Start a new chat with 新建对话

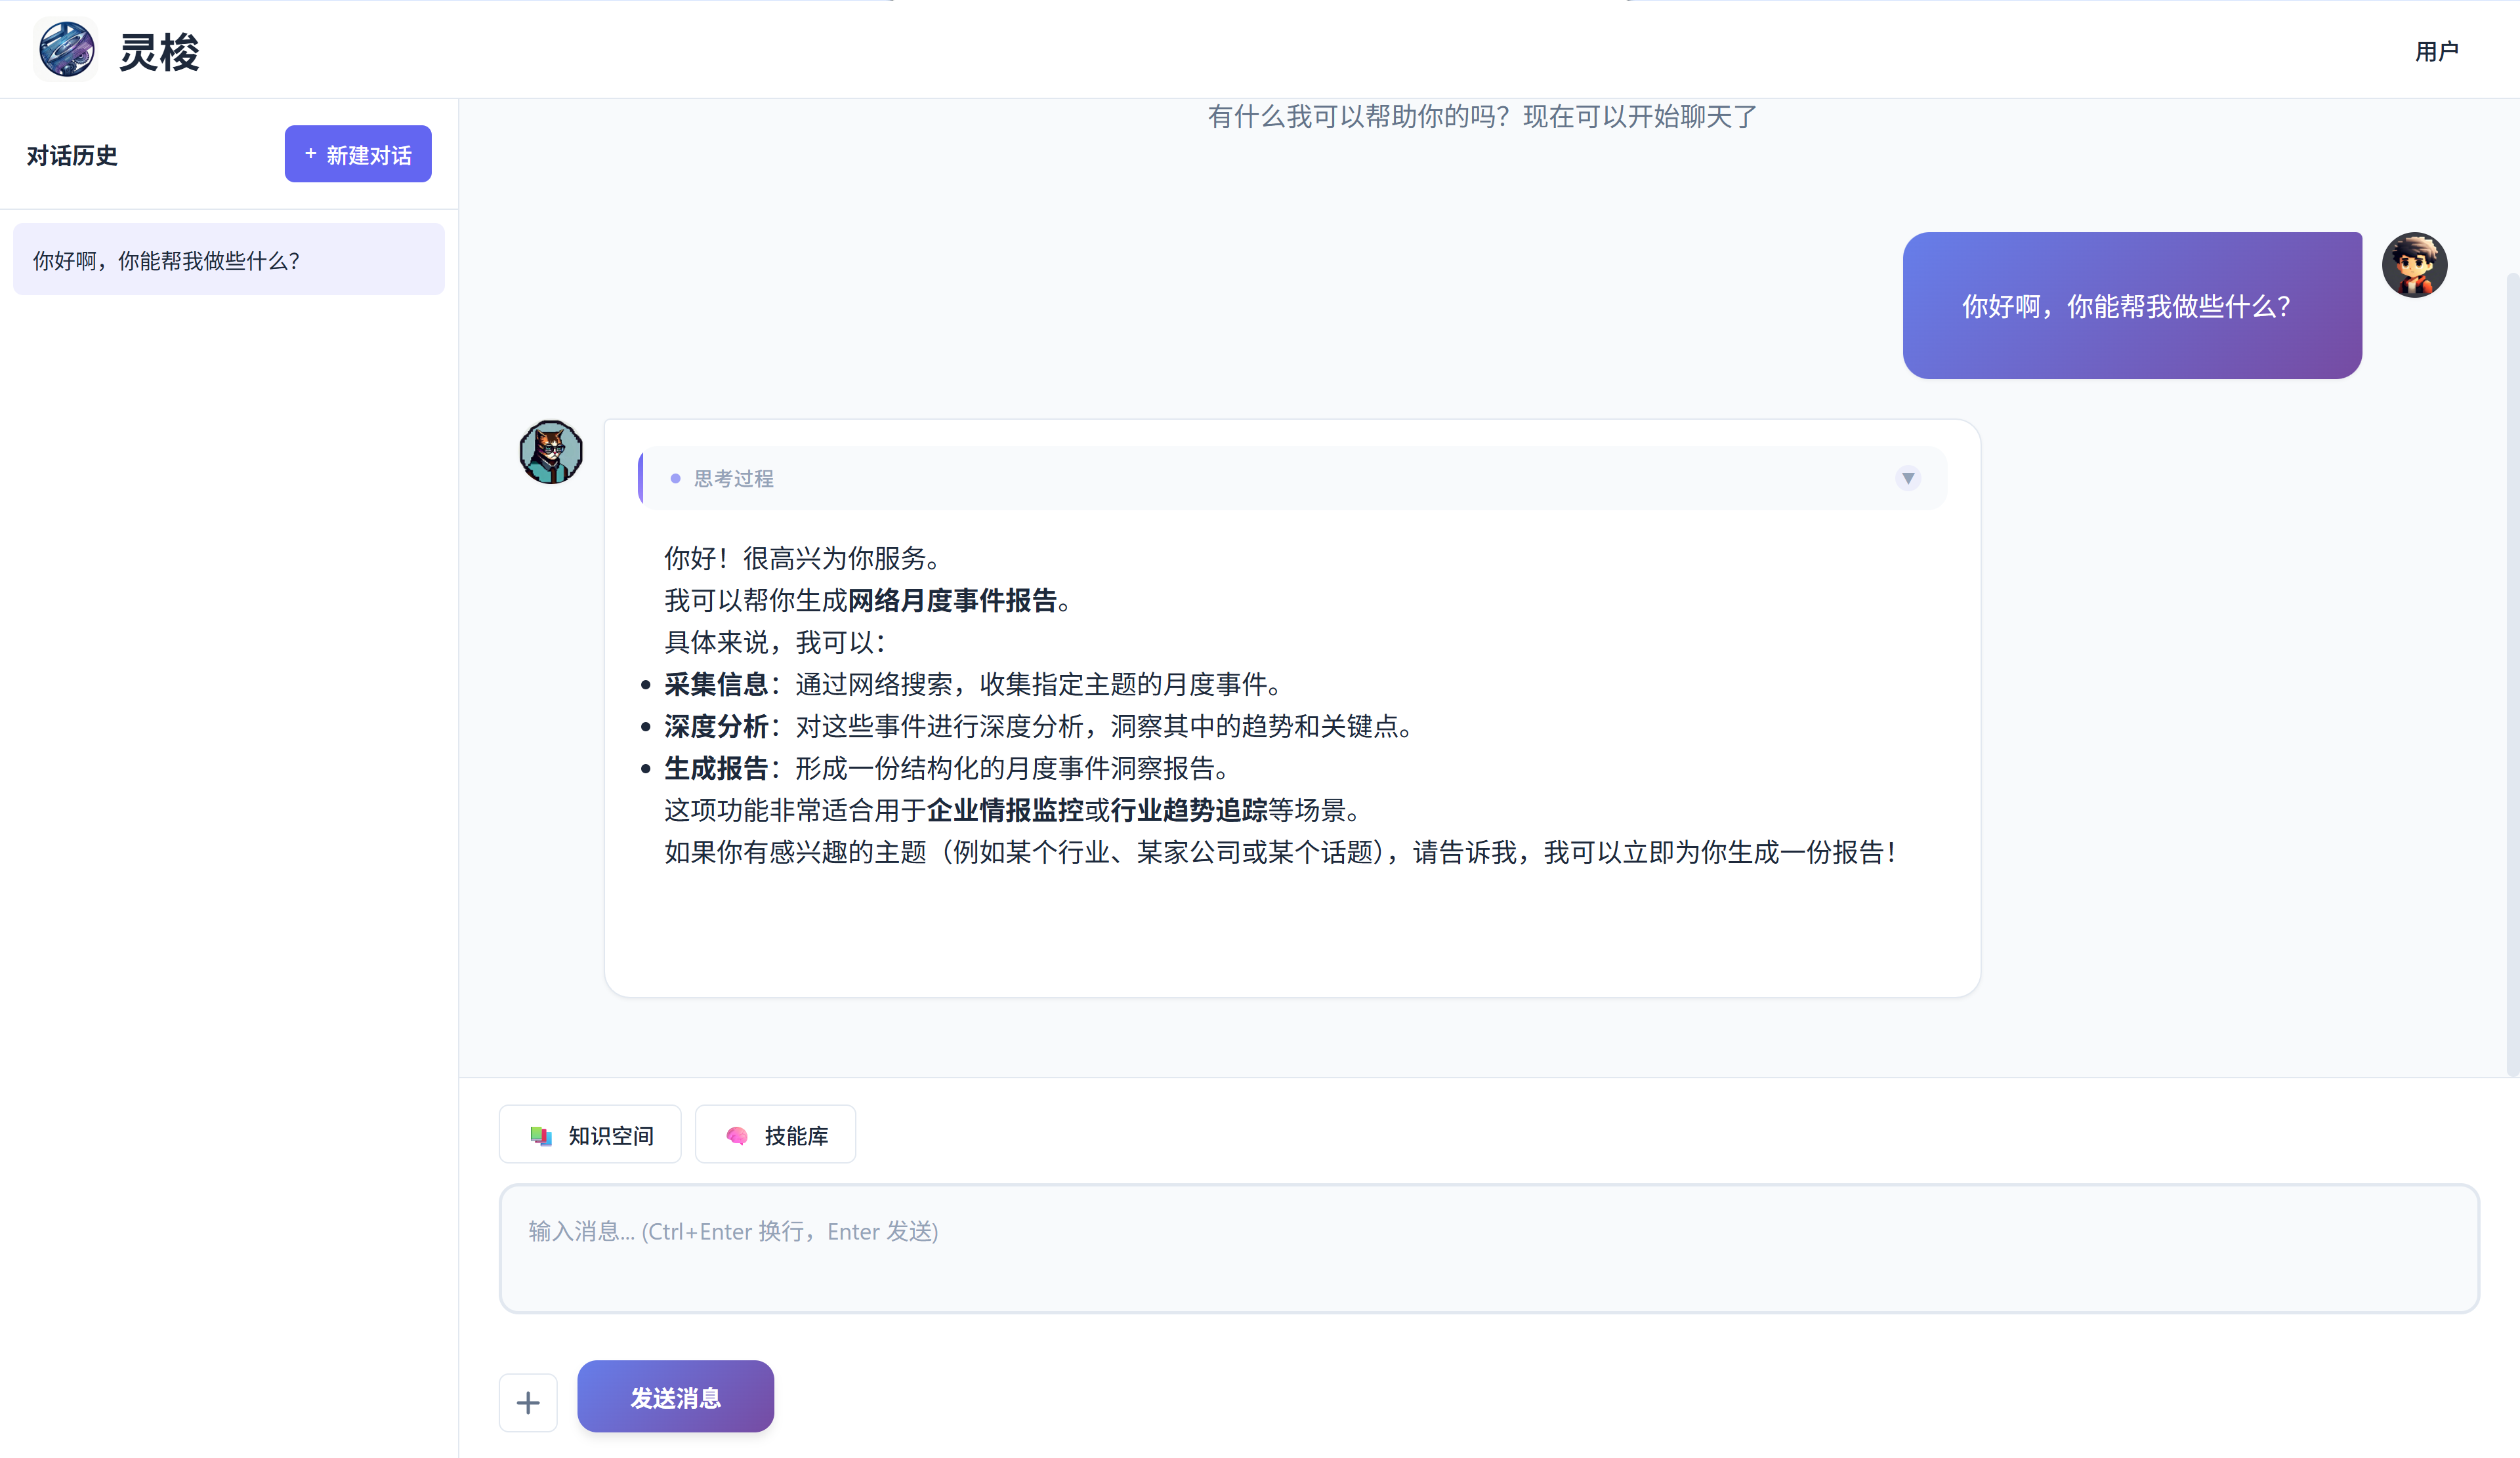358,154
